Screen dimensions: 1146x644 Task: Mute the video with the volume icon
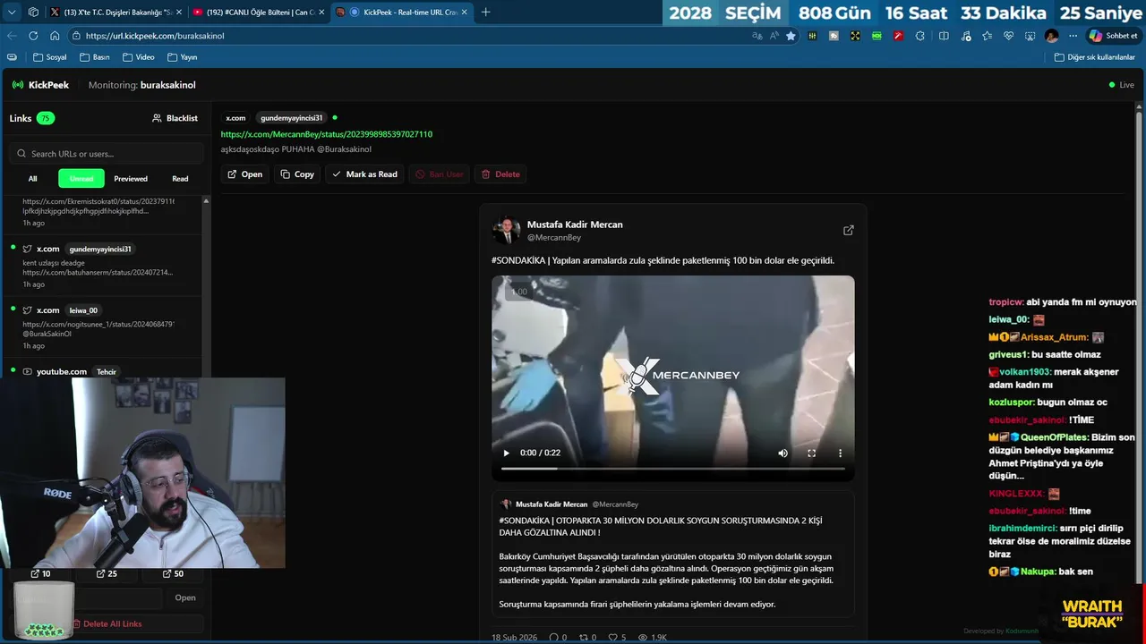pos(783,453)
